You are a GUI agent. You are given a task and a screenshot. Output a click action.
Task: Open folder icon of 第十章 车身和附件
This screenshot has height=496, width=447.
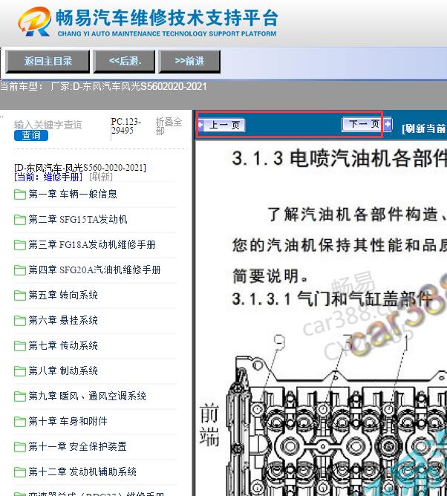[19, 422]
